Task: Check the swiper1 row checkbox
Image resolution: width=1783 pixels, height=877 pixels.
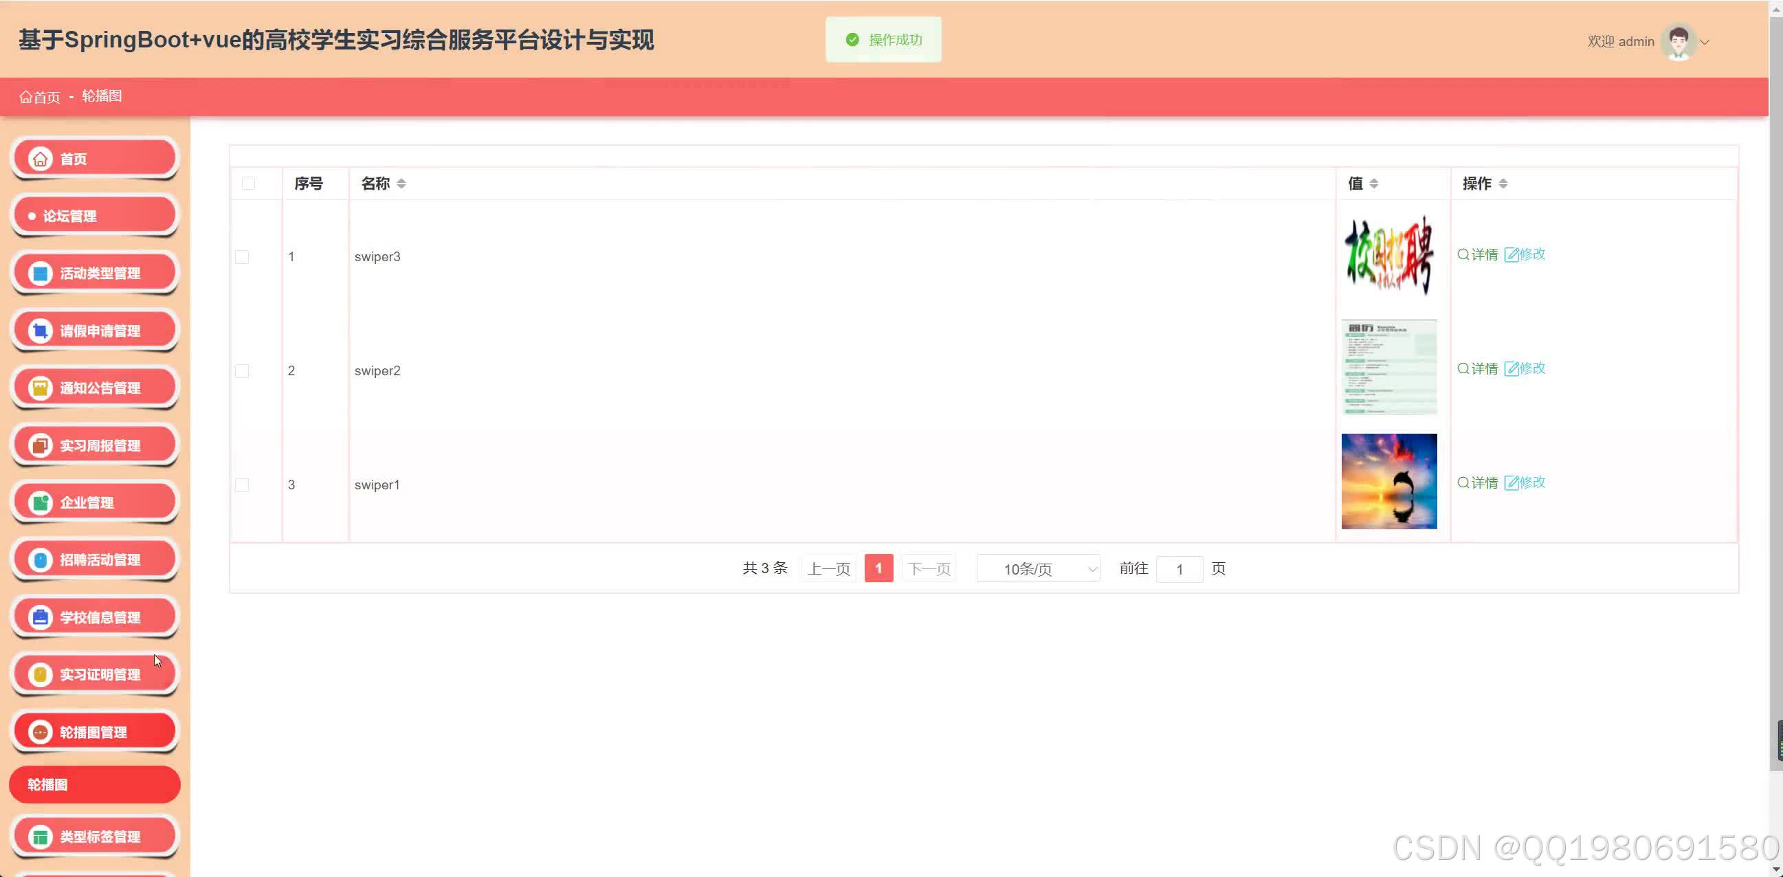Action: [242, 485]
